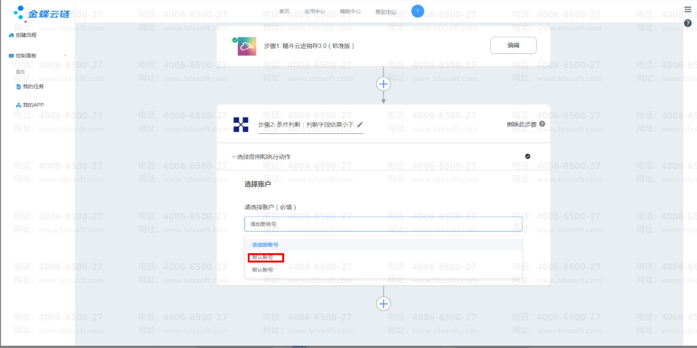Click the 请选择账户 dropdown field
This screenshot has height=348, width=697.
click(383, 224)
